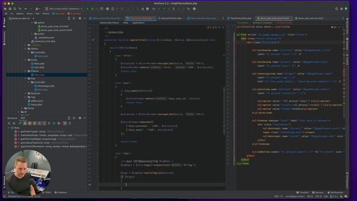Expand the Portal folder in project tree

[22, 108]
